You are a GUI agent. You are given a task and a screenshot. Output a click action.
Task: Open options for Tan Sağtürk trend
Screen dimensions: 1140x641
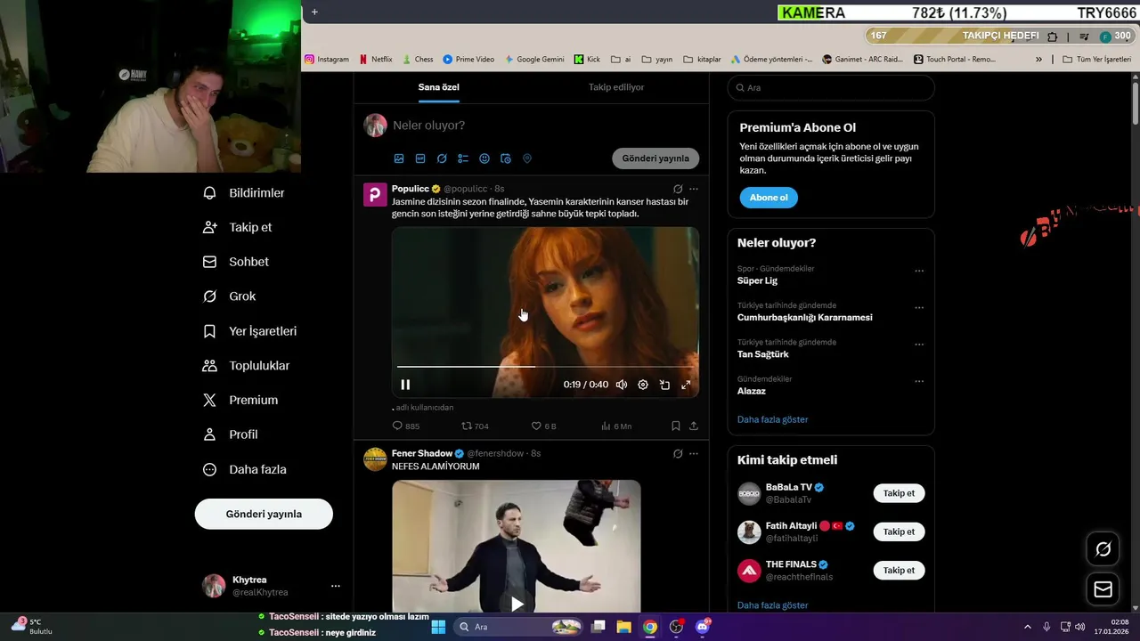tap(919, 345)
